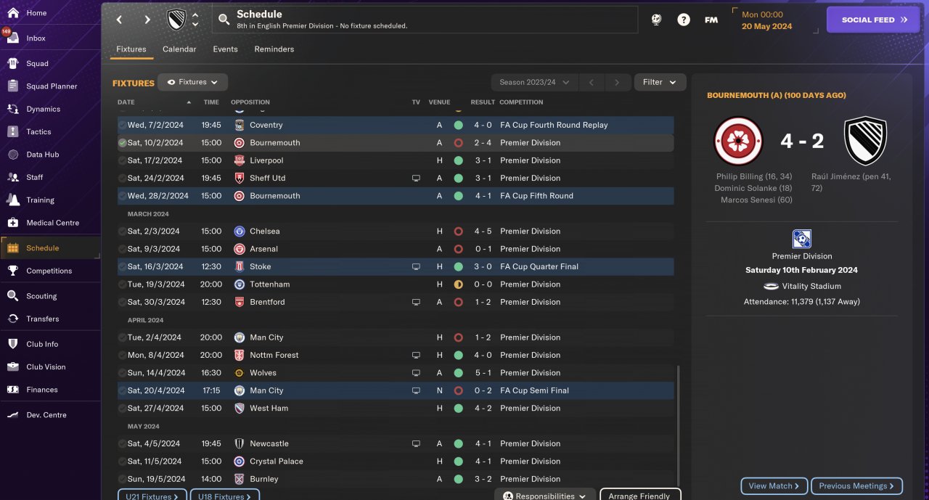Click the Social Feed button
Screen dimensions: 929x500
point(873,20)
